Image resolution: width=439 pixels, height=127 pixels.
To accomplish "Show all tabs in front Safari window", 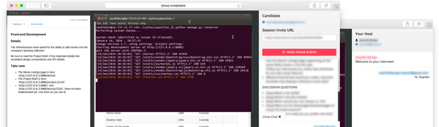I will 326,6.
